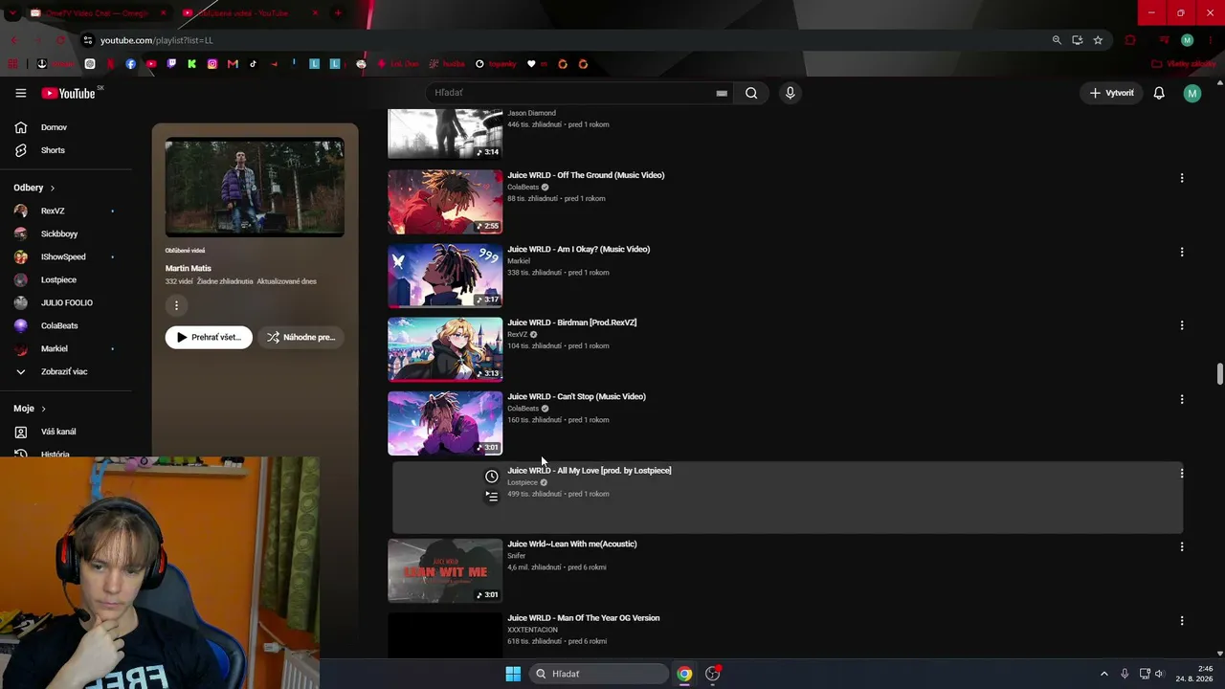Viewport: 1225px width, 689px height.
Task: Open the TikTok bookmark icon
Action: [254, 64]
